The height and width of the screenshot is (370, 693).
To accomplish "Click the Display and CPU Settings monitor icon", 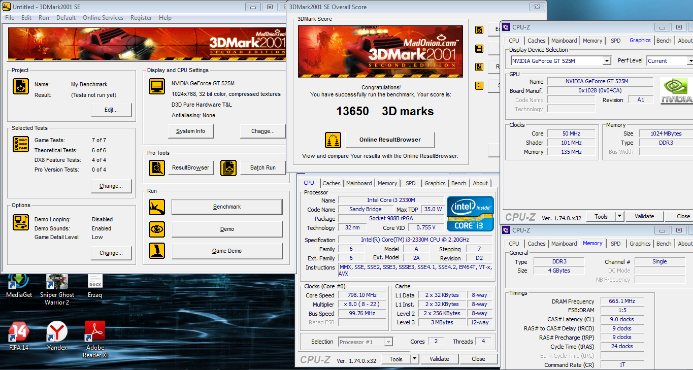I will click(157, 86).
